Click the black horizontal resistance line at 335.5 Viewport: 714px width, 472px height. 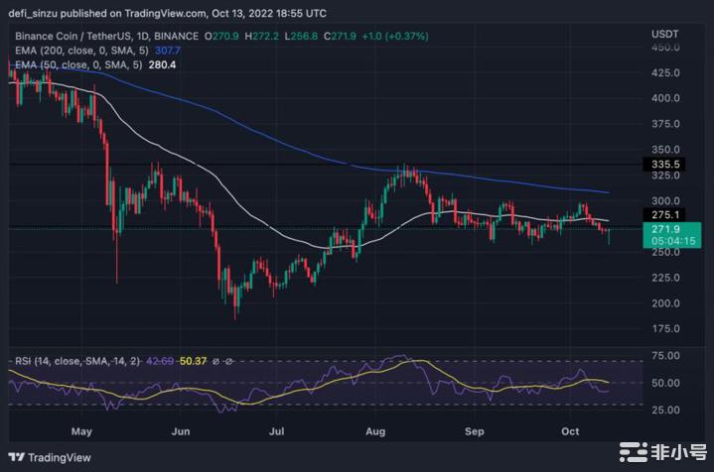298,163
